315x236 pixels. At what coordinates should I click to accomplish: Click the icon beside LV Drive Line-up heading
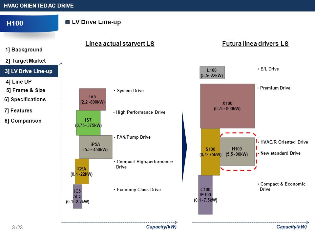[68, 22]
